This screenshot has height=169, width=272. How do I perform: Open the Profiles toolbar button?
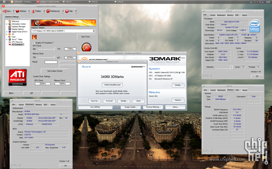tap(37, 11)
